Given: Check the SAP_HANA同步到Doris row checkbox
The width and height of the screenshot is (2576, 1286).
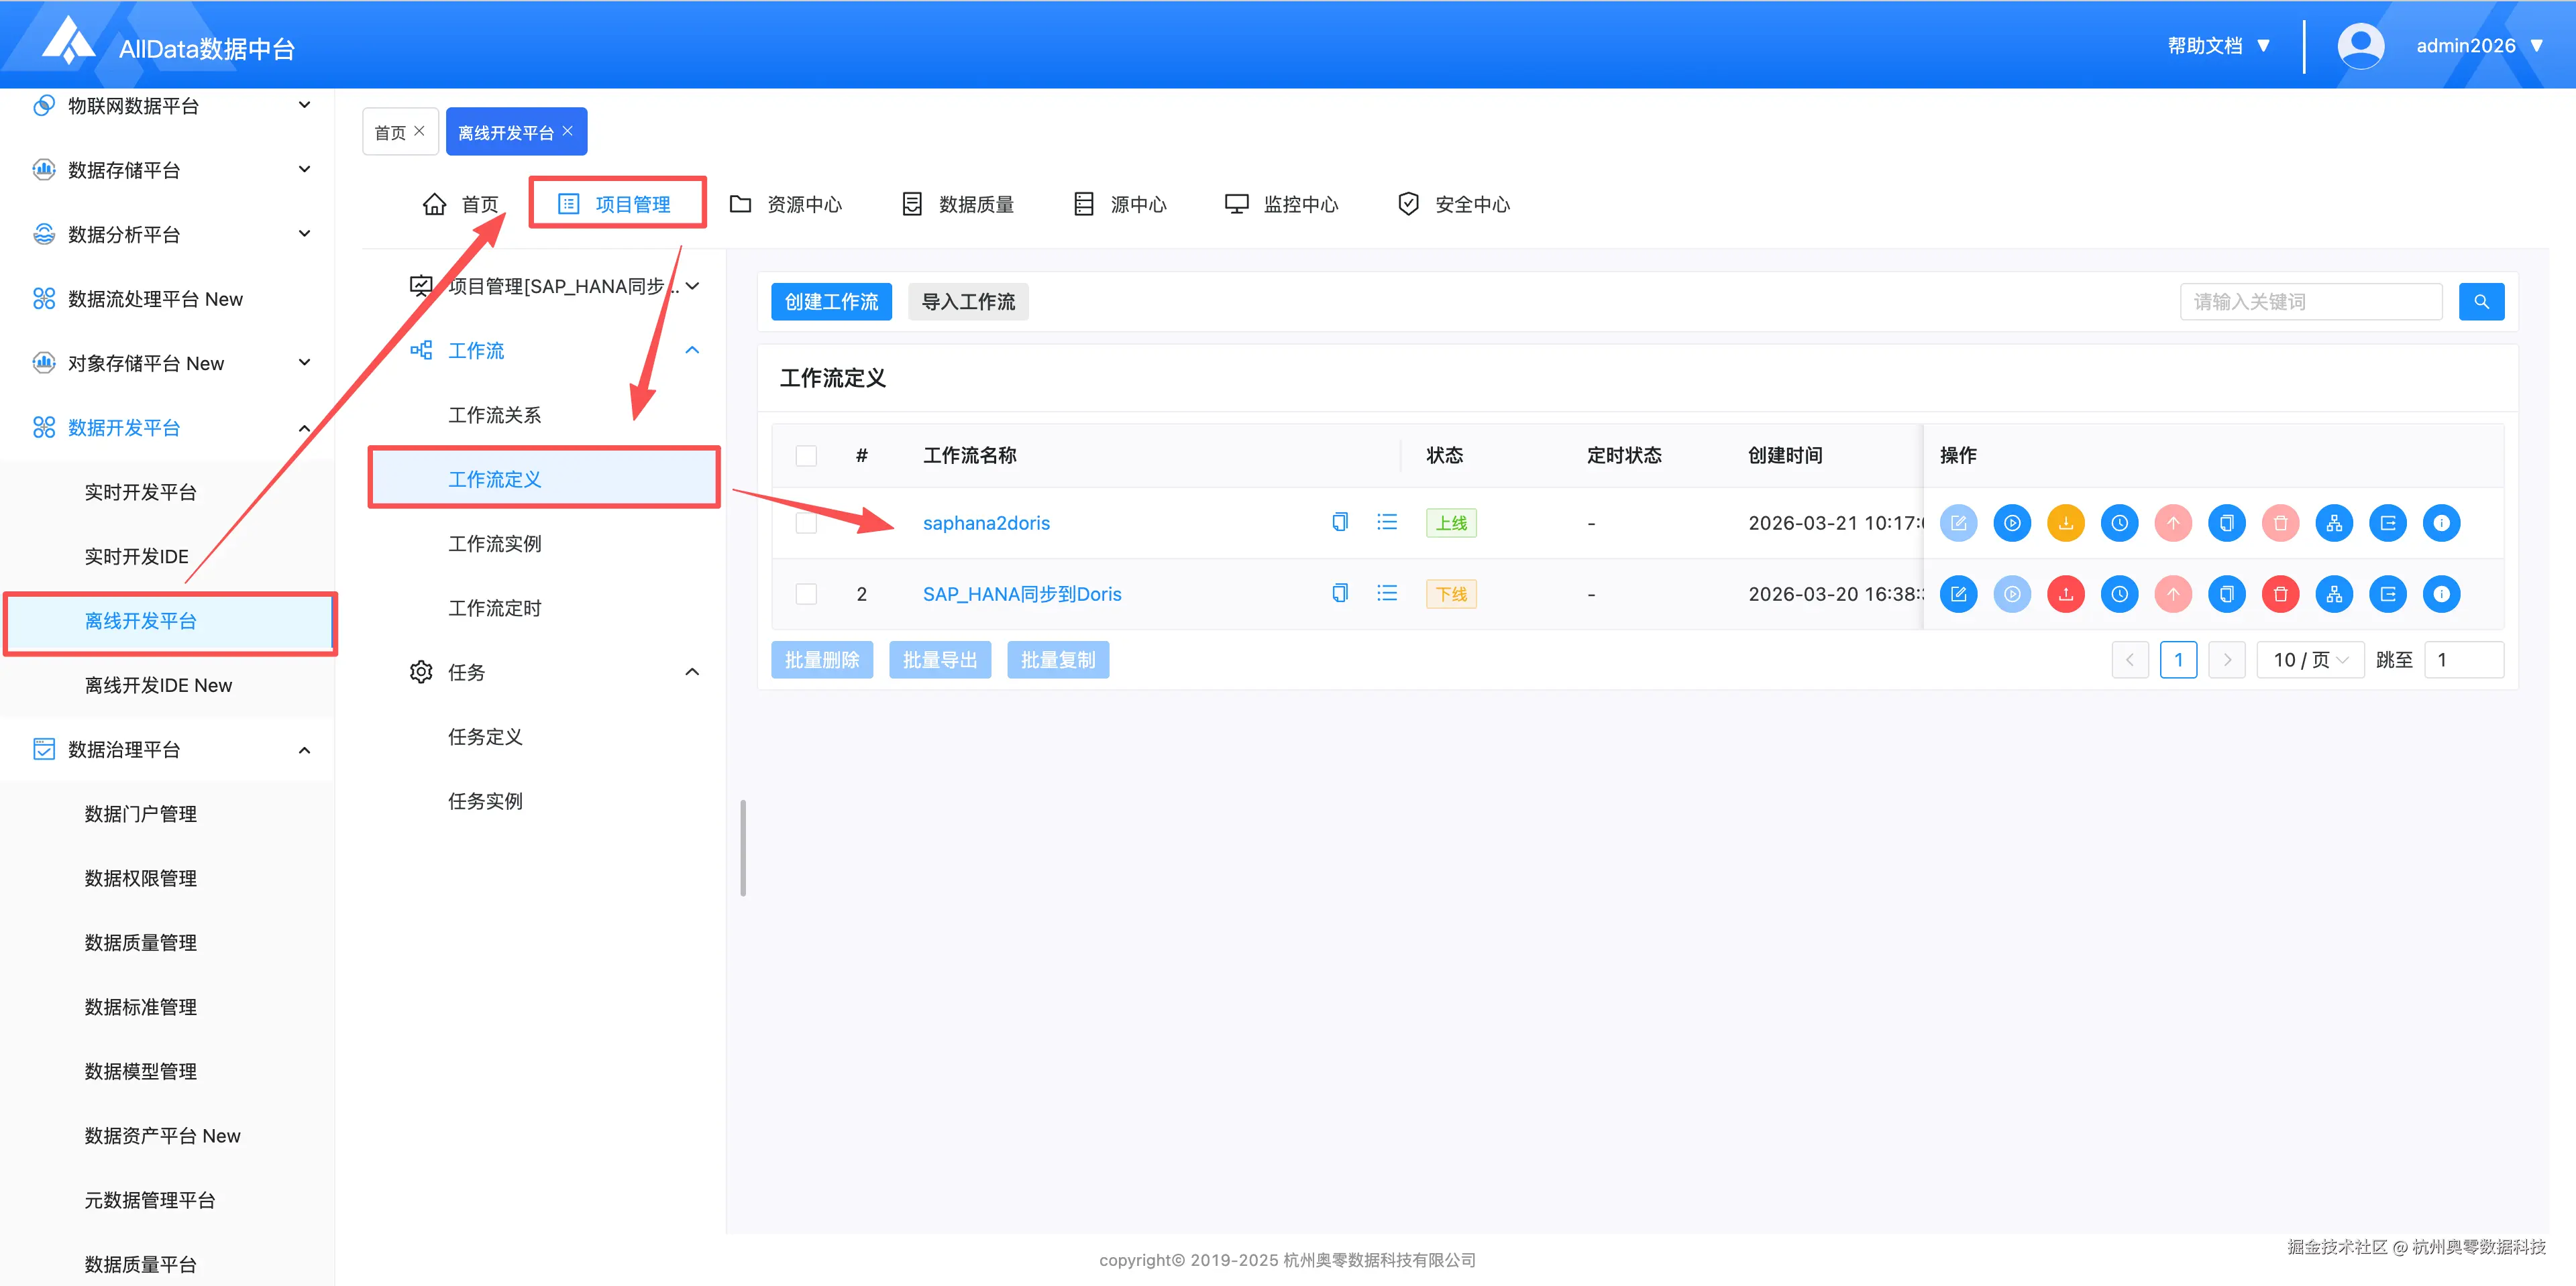Looking at the screenshot, I should coord(806,595).
